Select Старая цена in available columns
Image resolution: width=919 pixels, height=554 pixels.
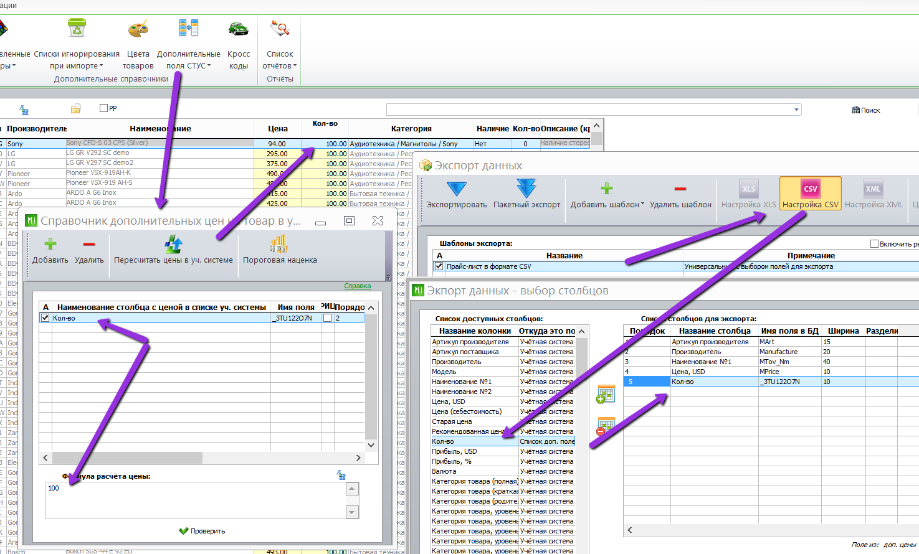click(x=503, y=421)
